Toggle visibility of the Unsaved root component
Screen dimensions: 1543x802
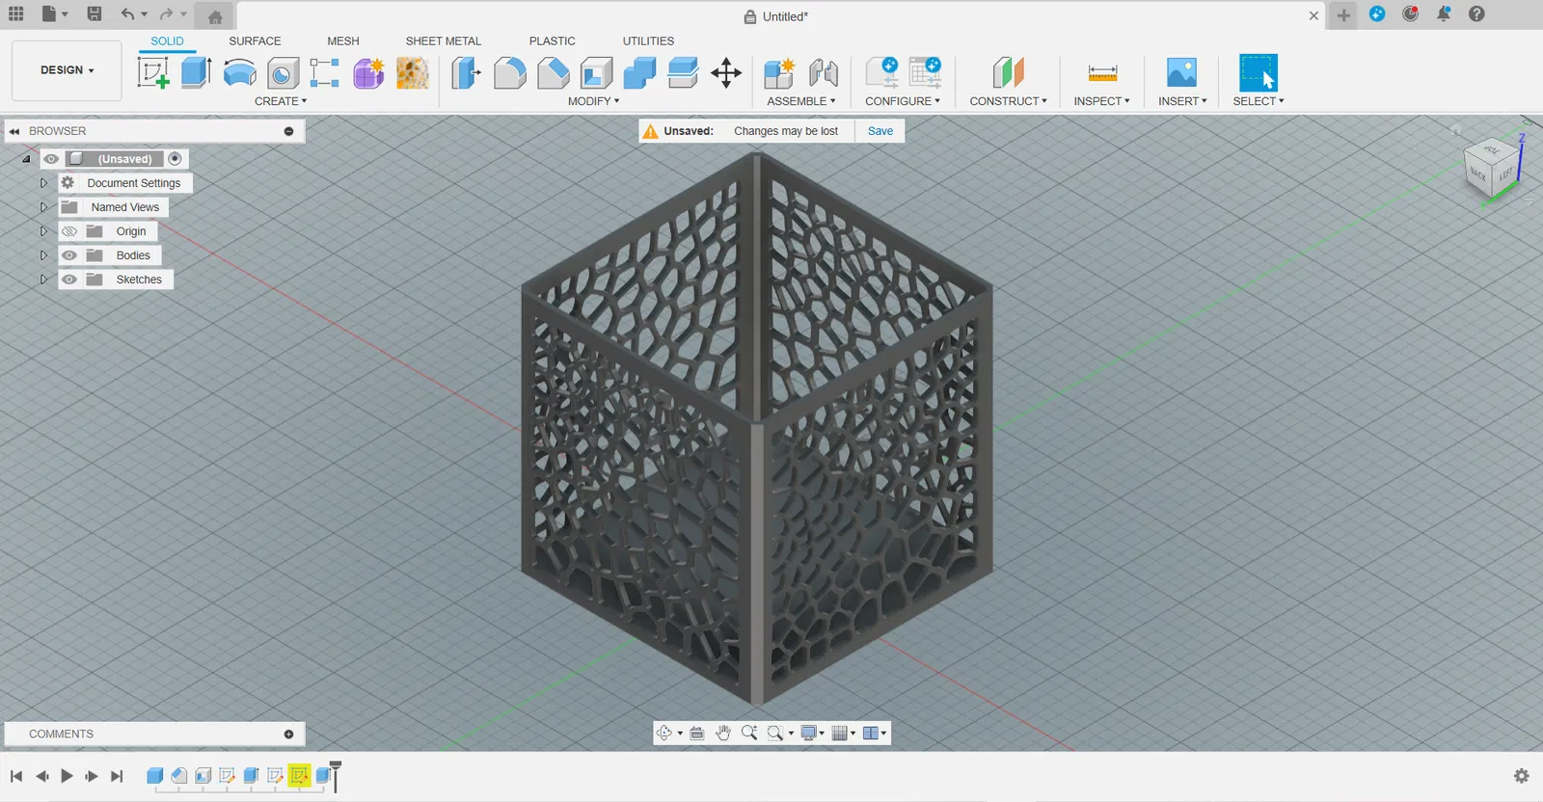point(51,159)
